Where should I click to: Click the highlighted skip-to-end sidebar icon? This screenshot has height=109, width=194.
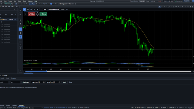(20, 29)
